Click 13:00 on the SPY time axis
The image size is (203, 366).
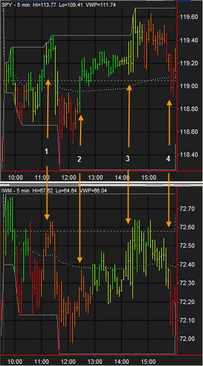tap(95, 177)
